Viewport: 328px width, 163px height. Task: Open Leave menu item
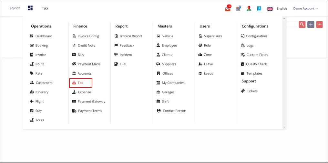206,64
